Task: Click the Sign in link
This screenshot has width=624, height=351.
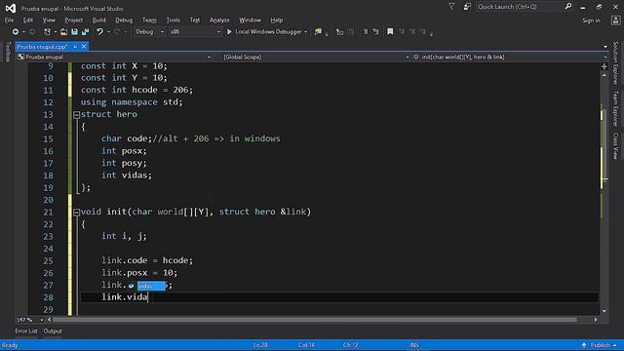Action: coord(591,20)
